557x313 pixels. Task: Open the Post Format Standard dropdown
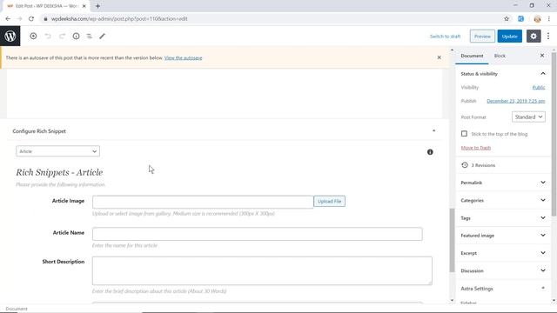pos(528,117)
